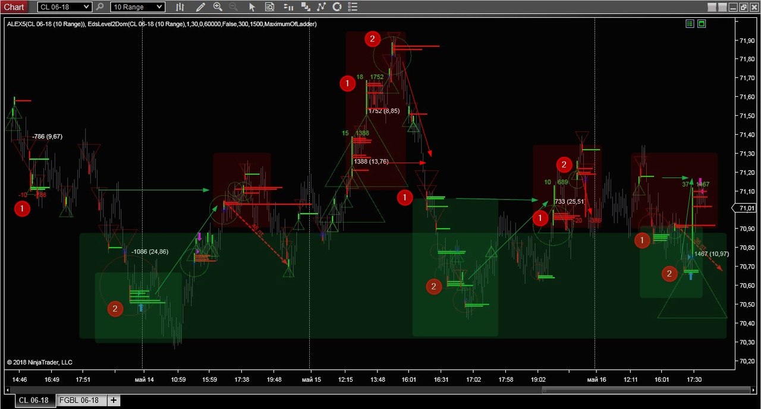Expand the CL 06-18 instrument dropdown
The height and width of the screenshot is (409, 761).
click(x=86, y=7)
